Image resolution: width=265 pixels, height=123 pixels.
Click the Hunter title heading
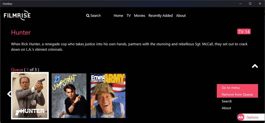pyautogui.click(x=21, y=33)
